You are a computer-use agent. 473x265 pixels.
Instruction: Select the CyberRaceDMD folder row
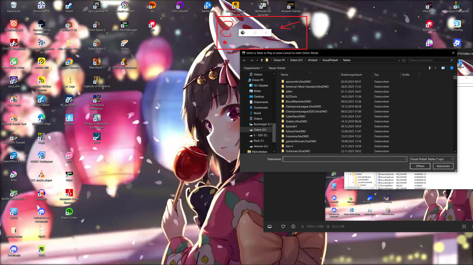(295, 116)
